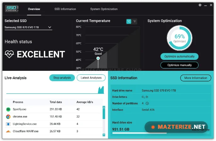Click the LightingService.exe process icon
This screenshot has height=141, width=216.
tap(8, 124)
